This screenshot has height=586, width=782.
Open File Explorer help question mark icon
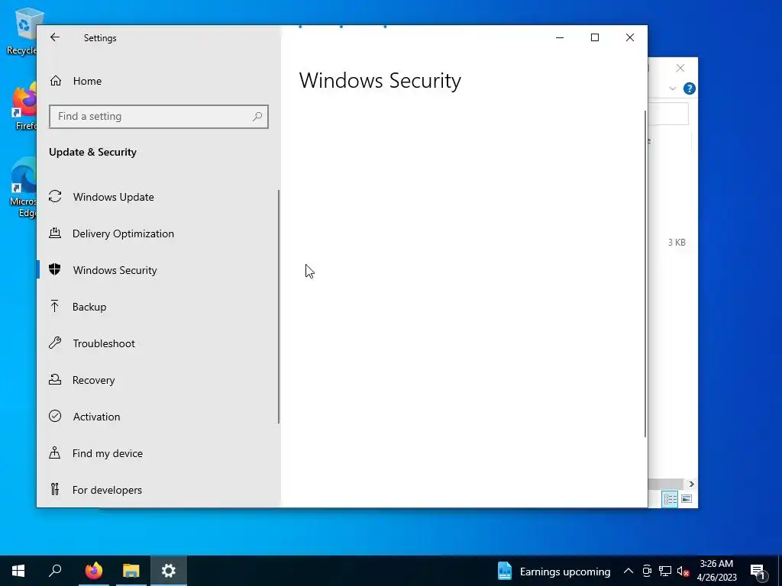[690, 89]
